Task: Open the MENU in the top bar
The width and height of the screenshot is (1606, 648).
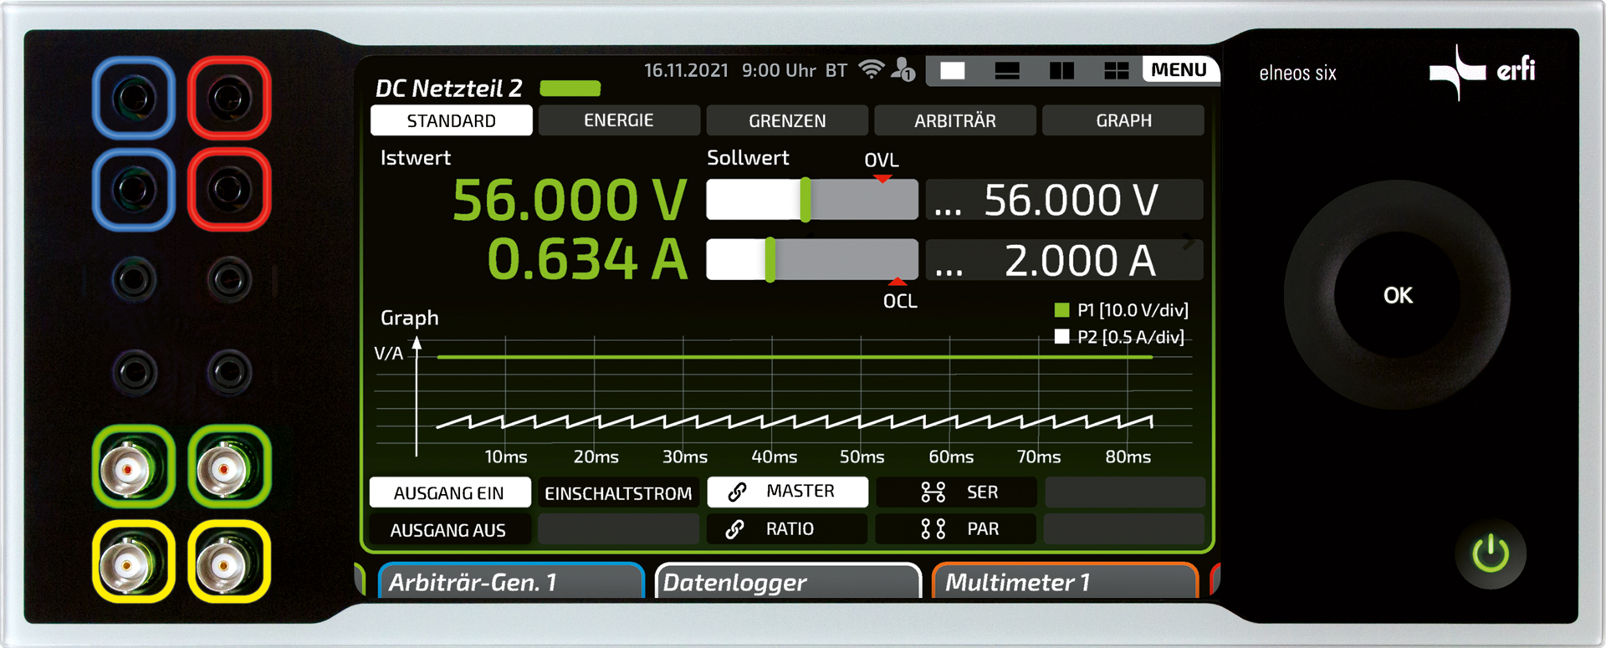Action: tap(1179, 70)
